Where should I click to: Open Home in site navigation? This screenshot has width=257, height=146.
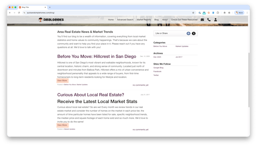coord(111,19)
